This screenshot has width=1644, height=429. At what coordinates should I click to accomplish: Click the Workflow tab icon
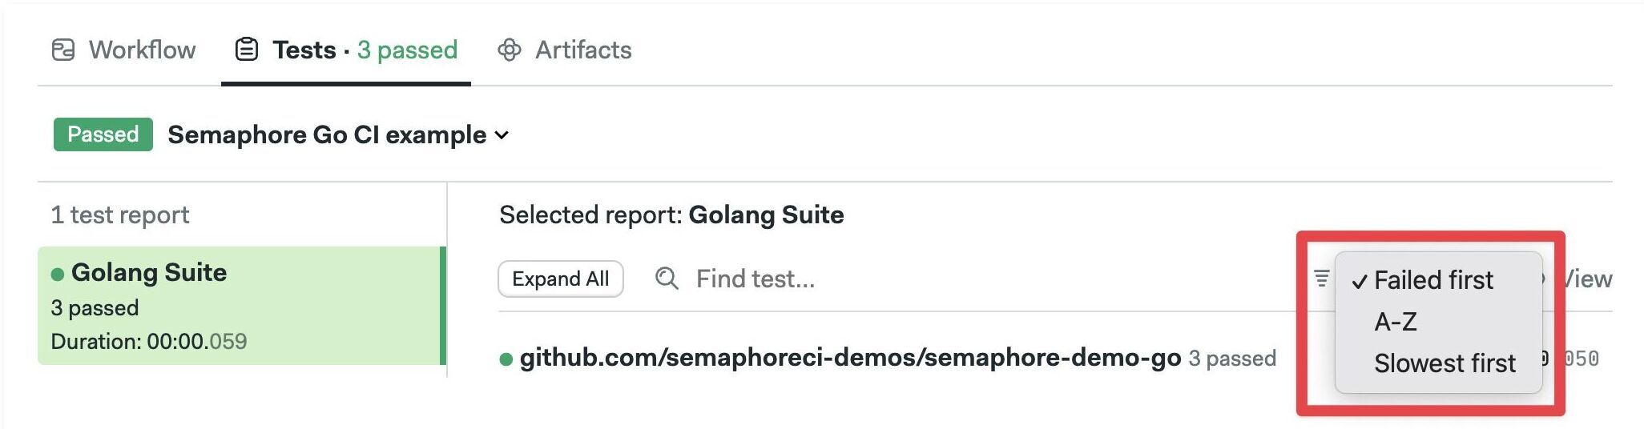click(x=63, y=50)
